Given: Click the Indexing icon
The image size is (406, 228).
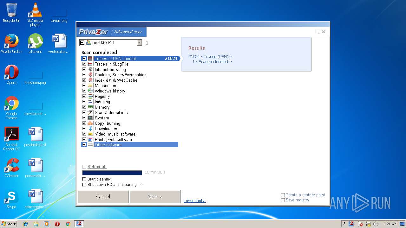Looking at the screenshot, I should [x=90, y=102].
